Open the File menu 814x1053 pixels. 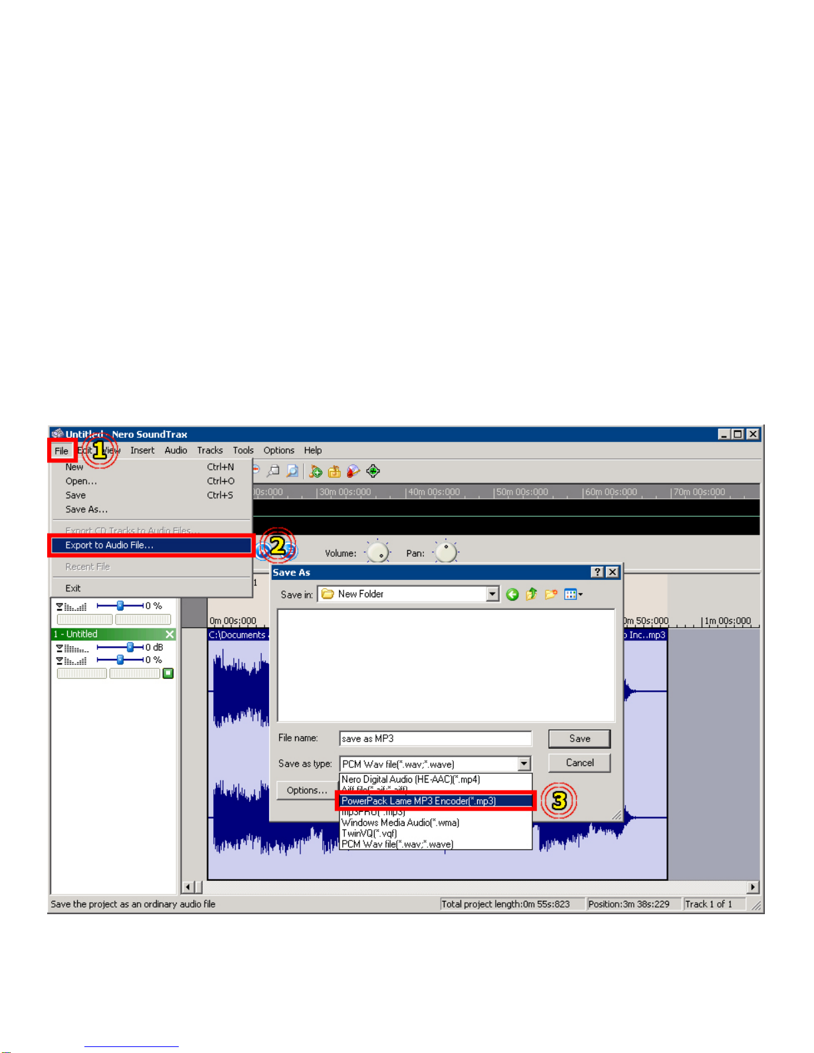[x=62, y=450]
